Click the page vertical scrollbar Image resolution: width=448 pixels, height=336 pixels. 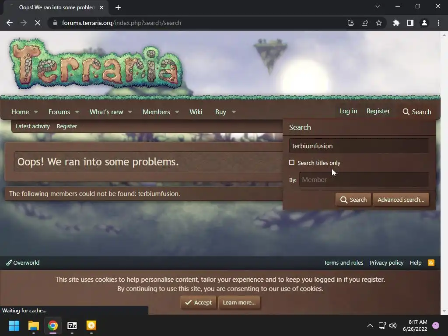(444, 173)
